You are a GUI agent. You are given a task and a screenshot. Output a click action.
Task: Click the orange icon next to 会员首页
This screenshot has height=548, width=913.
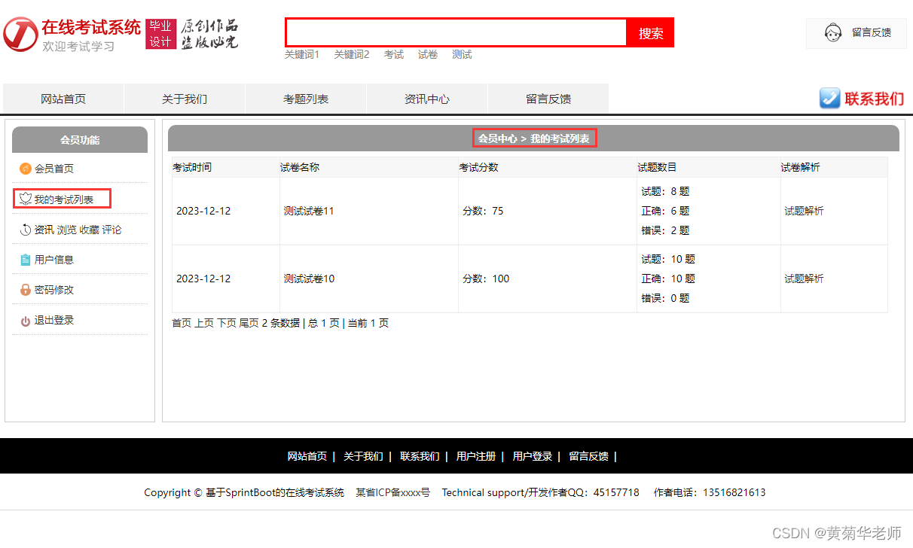click(26, 169)
